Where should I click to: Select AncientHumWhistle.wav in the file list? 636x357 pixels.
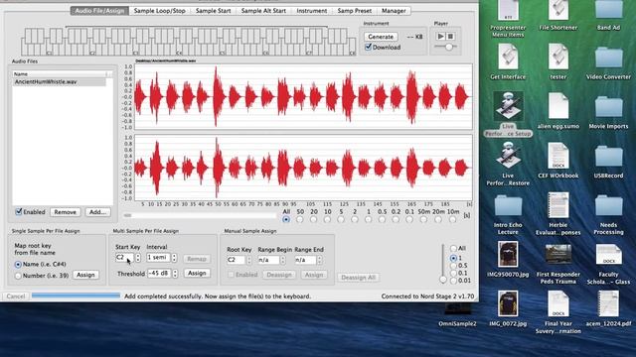point(60,81)
